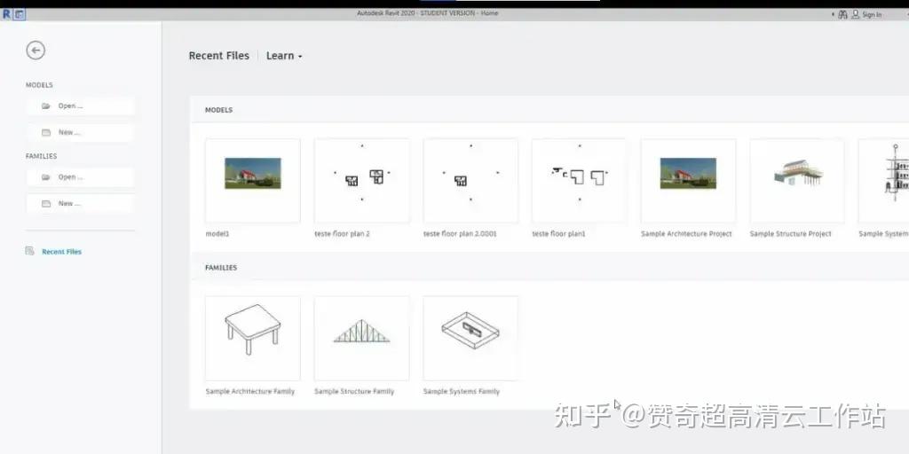This screenshot has height=454, width=909.
Task: Click the Revit R logo icon
Action: [x=6, y=14]
